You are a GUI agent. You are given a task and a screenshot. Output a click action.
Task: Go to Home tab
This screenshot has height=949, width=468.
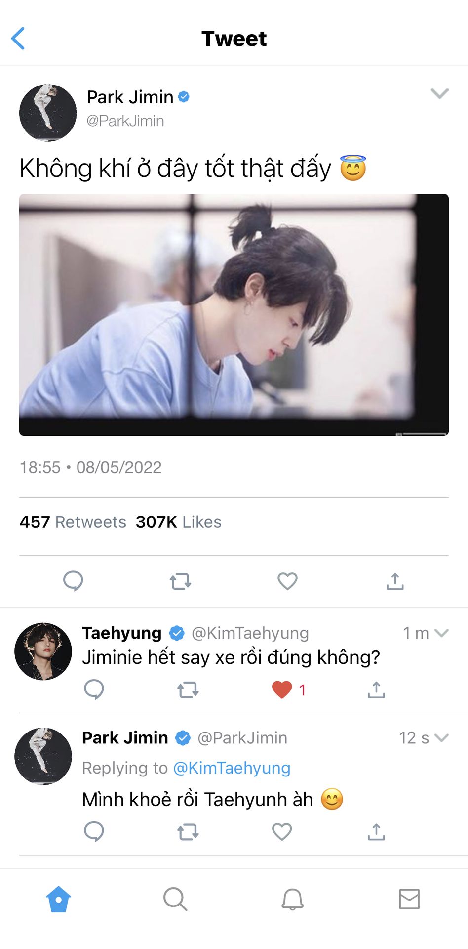coord(58,899)
